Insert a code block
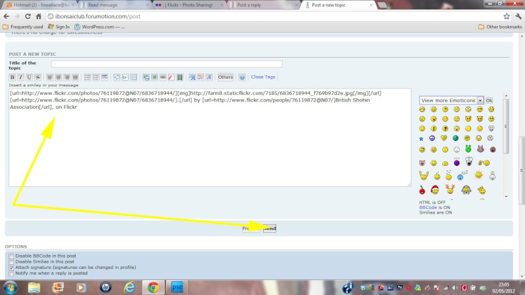 (x=125, y=77)
